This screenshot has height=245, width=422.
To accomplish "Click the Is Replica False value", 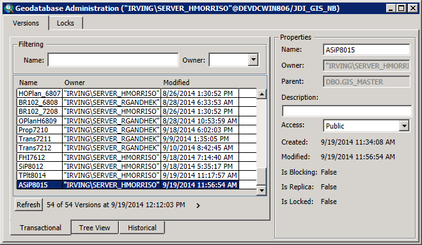I will (x=329, y=187).
